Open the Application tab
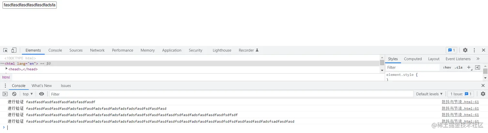The image size is (488, 133). pyautogui.click(x=172, y=50)
